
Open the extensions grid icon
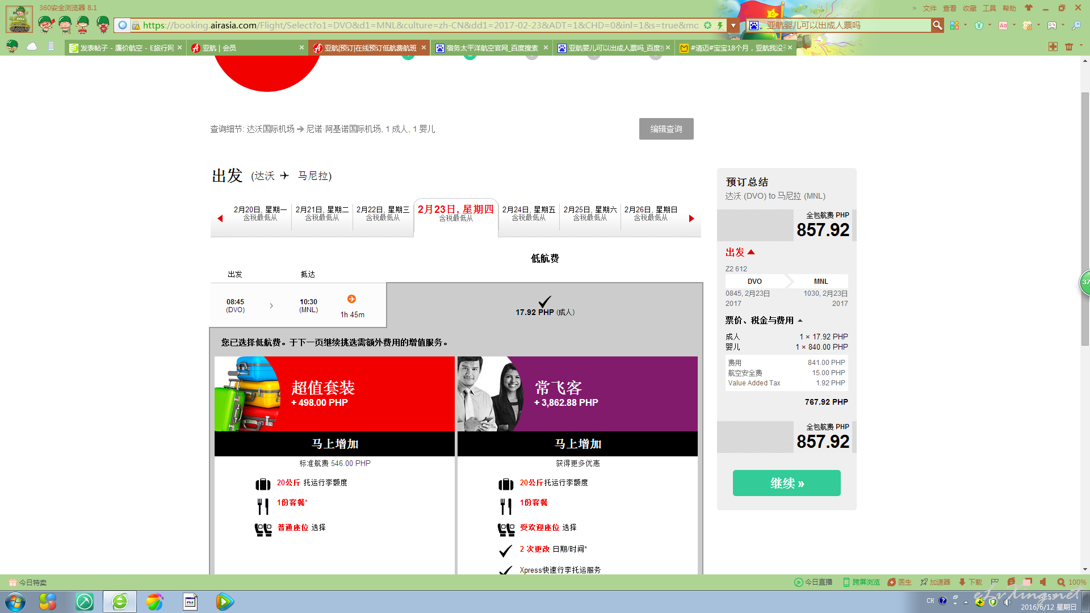click(954, 25)
